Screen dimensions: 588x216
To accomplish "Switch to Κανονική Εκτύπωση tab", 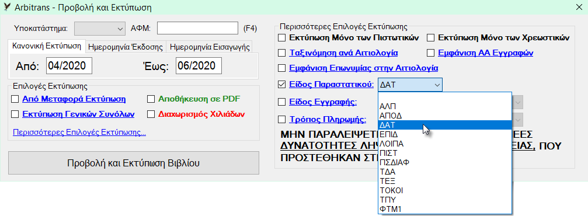I will pyautogui.click(x=47, y=46).
